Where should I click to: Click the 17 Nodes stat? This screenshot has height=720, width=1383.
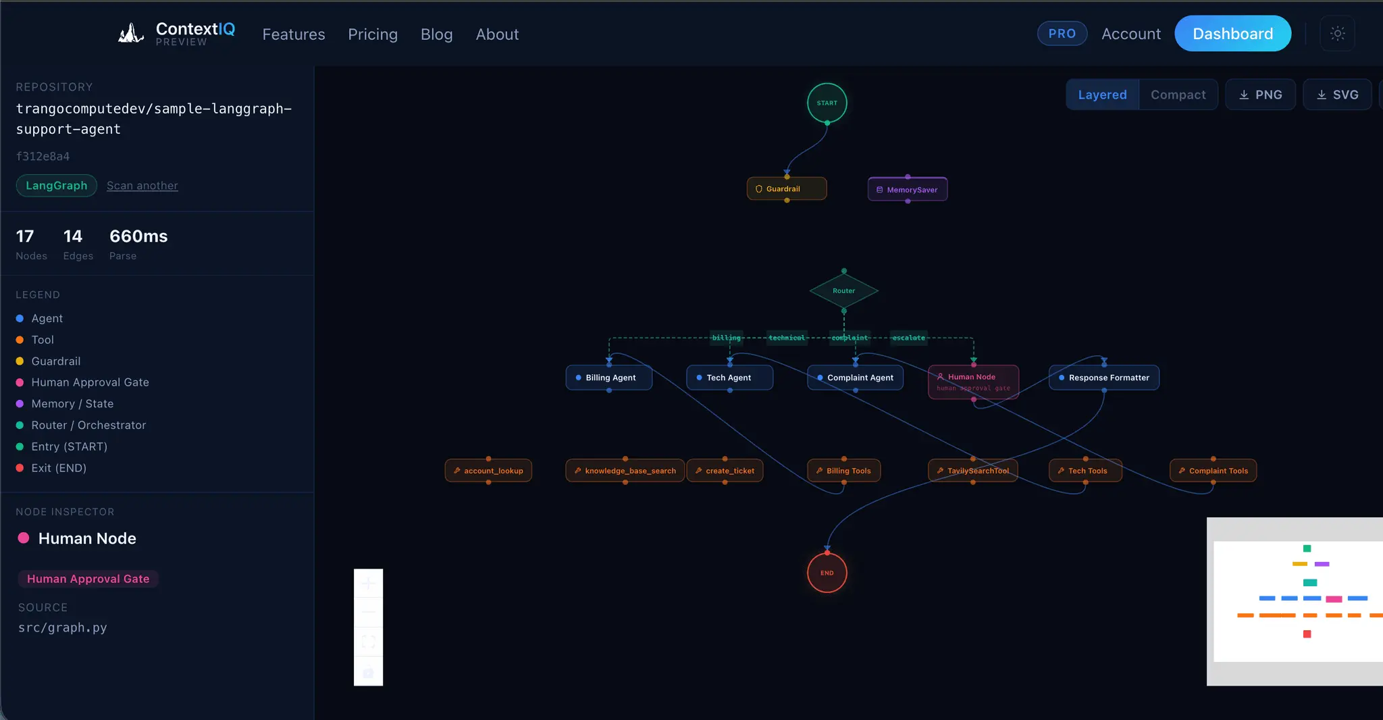pyautogui.click(x=31, y=244)
